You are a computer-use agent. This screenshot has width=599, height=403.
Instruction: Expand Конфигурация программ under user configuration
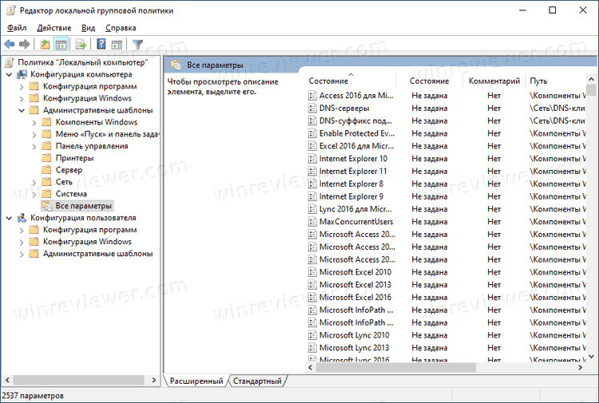[22, 230]
